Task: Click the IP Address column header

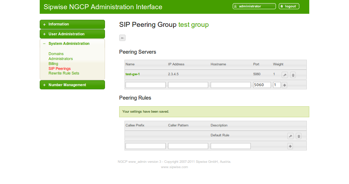Action: (x=176, y=64)
